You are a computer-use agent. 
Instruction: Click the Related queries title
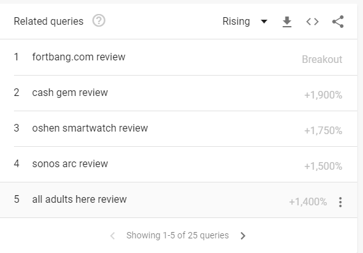pyautogui.click(x=48, y=22)
